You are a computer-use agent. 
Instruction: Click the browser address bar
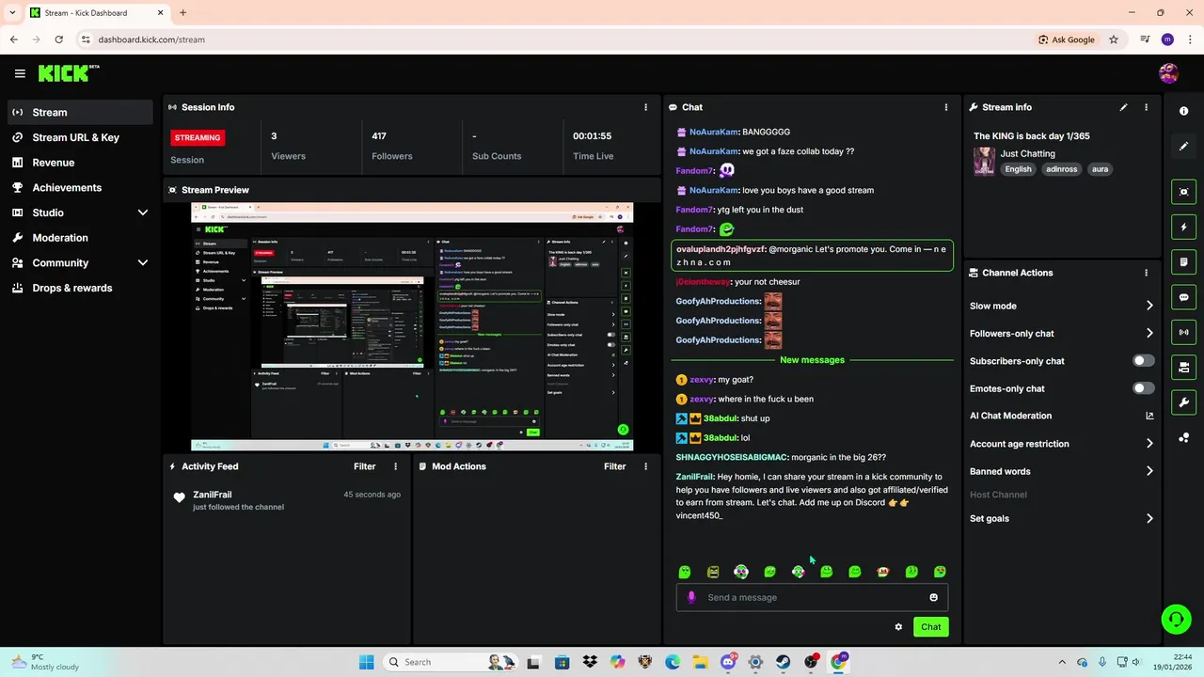coord(555,39)
